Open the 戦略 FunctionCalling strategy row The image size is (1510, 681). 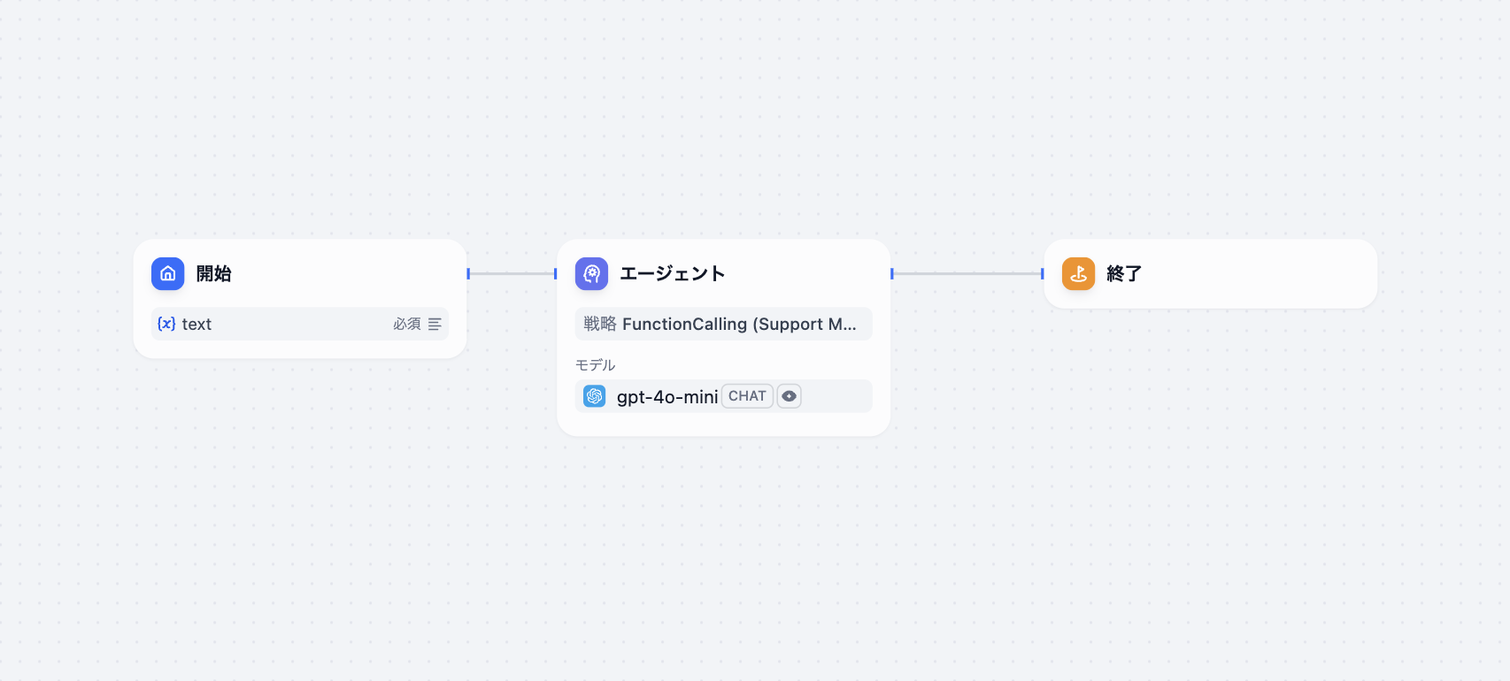pyautogui.click(x=723, y=324)
